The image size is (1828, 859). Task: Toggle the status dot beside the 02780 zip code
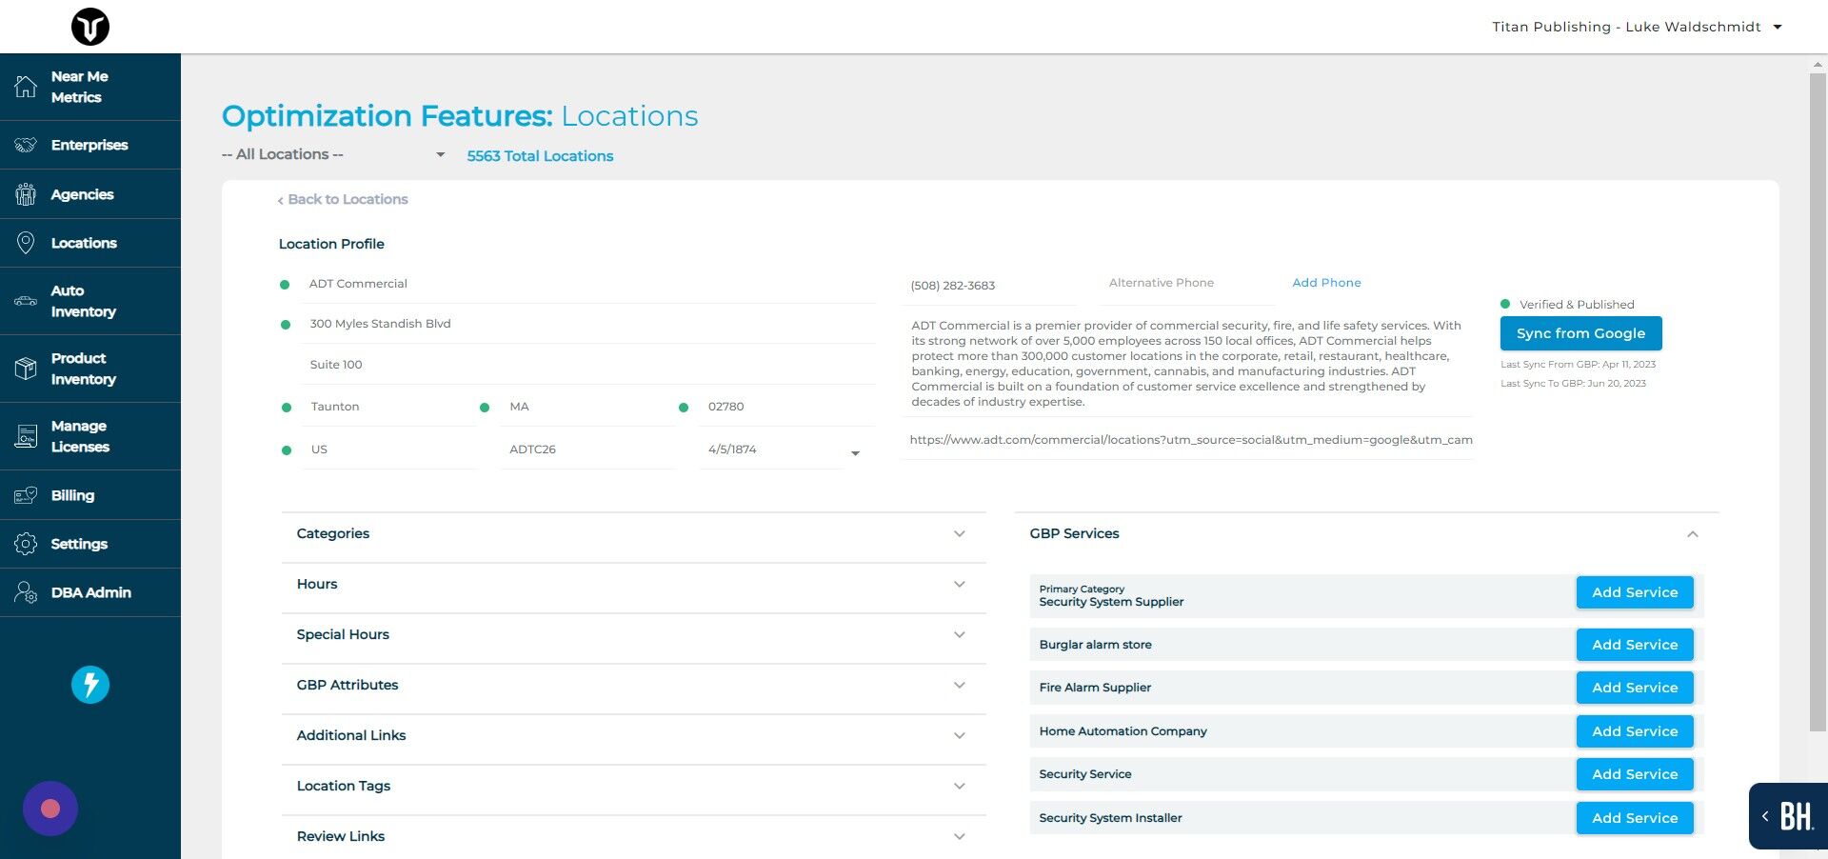point(684,407)
